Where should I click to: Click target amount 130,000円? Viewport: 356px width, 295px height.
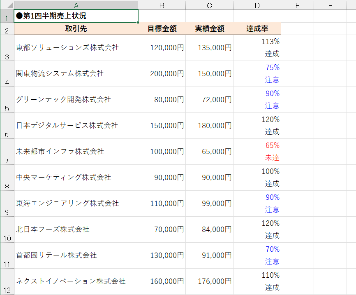click(162, 255)
